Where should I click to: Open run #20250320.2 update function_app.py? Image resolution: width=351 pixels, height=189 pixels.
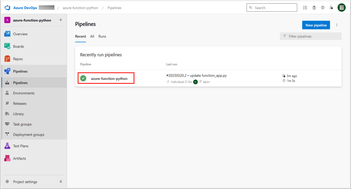(197, 76)
